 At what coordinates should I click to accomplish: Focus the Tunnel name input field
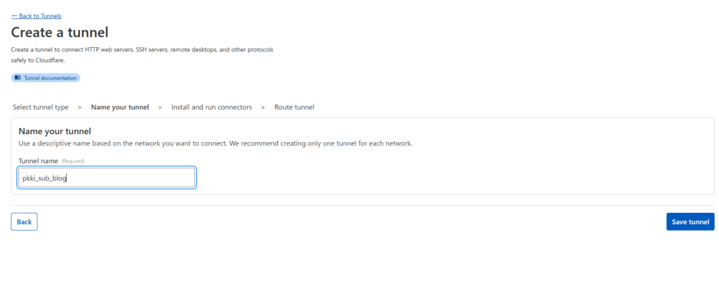(x=107, y=178)
